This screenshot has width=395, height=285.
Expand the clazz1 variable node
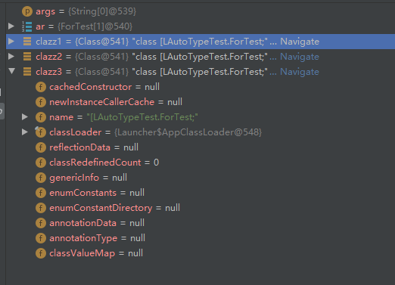(11, 41)
